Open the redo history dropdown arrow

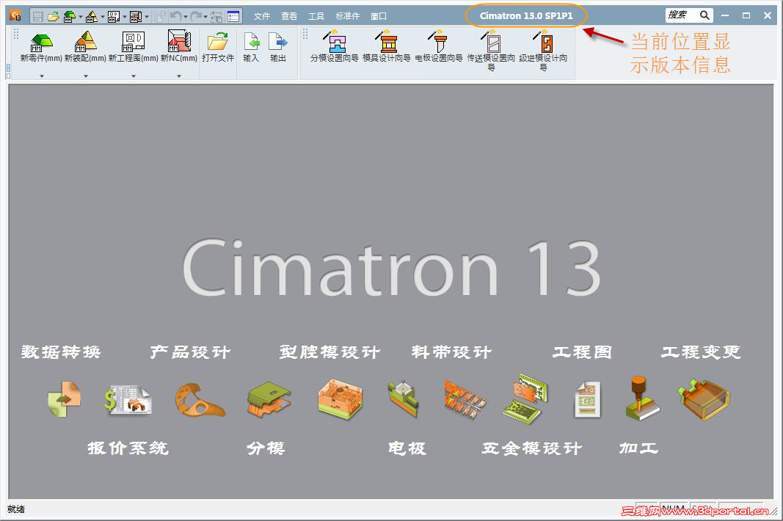205,17
